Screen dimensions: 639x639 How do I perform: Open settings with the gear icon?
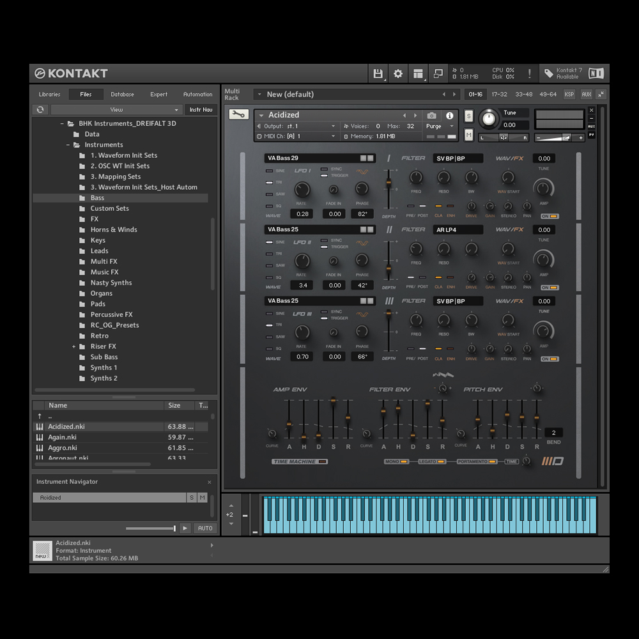point(398,73)
